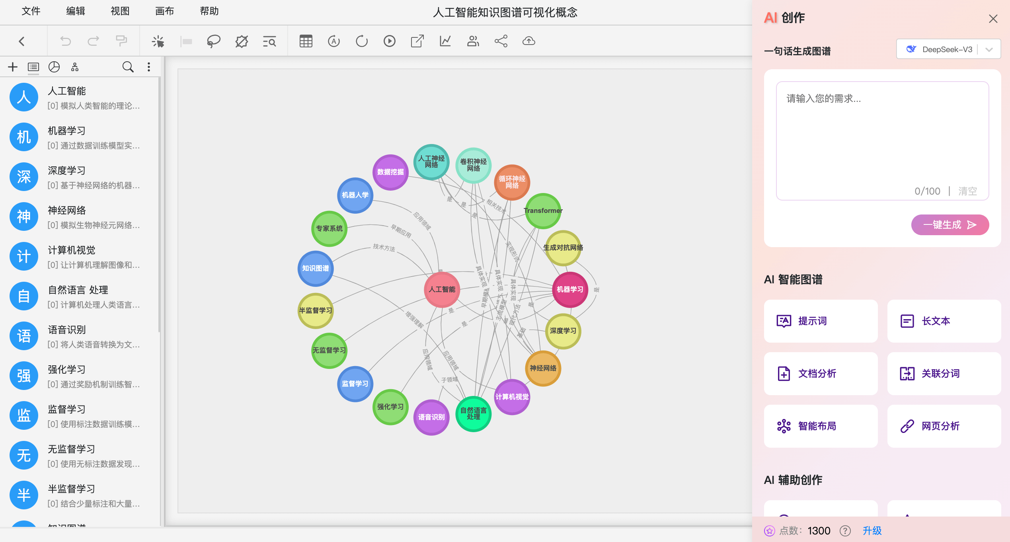Add a new node with plus icon

pyautogui.click(x=13, y=67)
